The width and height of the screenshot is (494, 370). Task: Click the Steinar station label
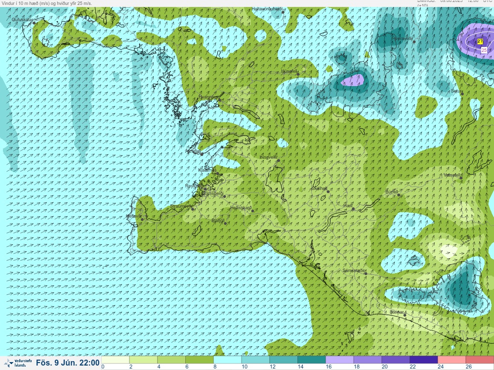click(397, 312)
